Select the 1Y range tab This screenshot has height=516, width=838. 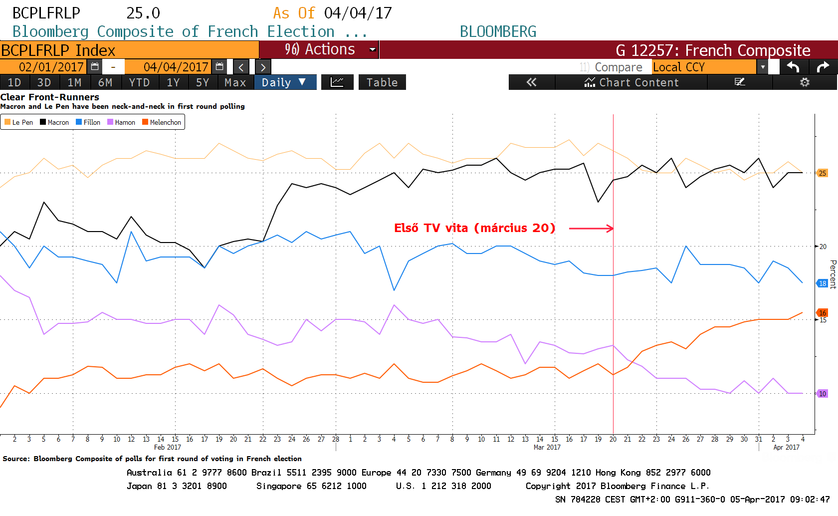tap(173, 82)
